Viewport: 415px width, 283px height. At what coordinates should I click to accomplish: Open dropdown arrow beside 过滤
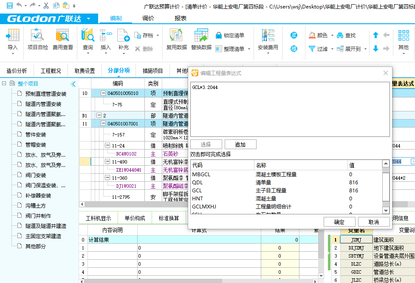pos(332,49)
